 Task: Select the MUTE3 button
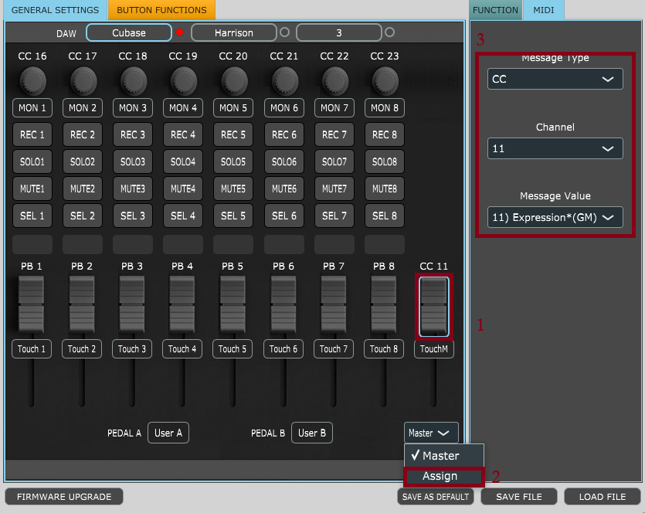(132, 189)
